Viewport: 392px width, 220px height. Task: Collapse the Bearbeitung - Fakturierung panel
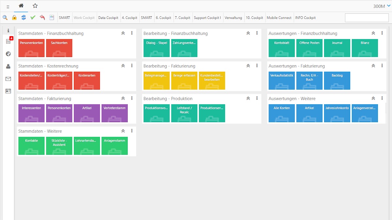[248, 66]
